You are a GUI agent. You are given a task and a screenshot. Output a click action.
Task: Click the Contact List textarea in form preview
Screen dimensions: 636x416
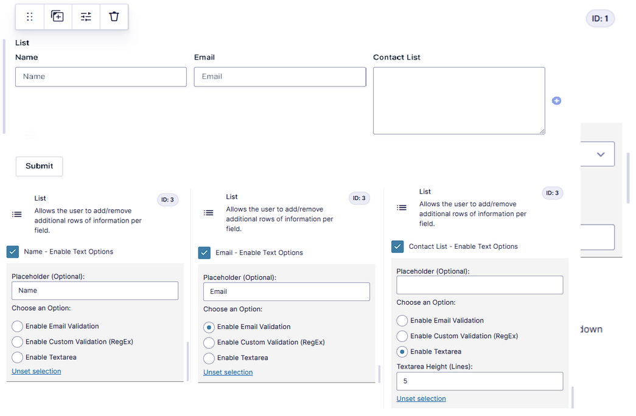pos(459,100)
